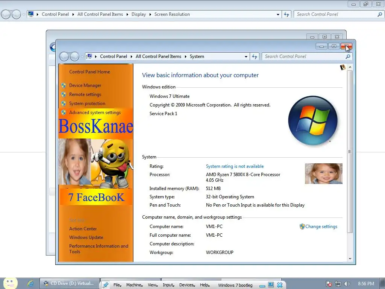Screen dimensions: 385x289
Task: Click scroll-down arrow in System window
Action: [x=350, y=259]
